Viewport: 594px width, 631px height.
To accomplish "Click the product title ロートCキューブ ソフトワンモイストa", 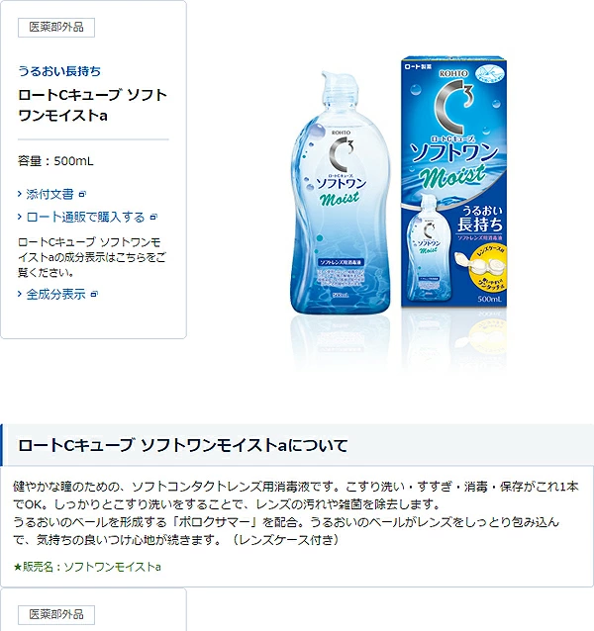I will (x=93, y=106).
